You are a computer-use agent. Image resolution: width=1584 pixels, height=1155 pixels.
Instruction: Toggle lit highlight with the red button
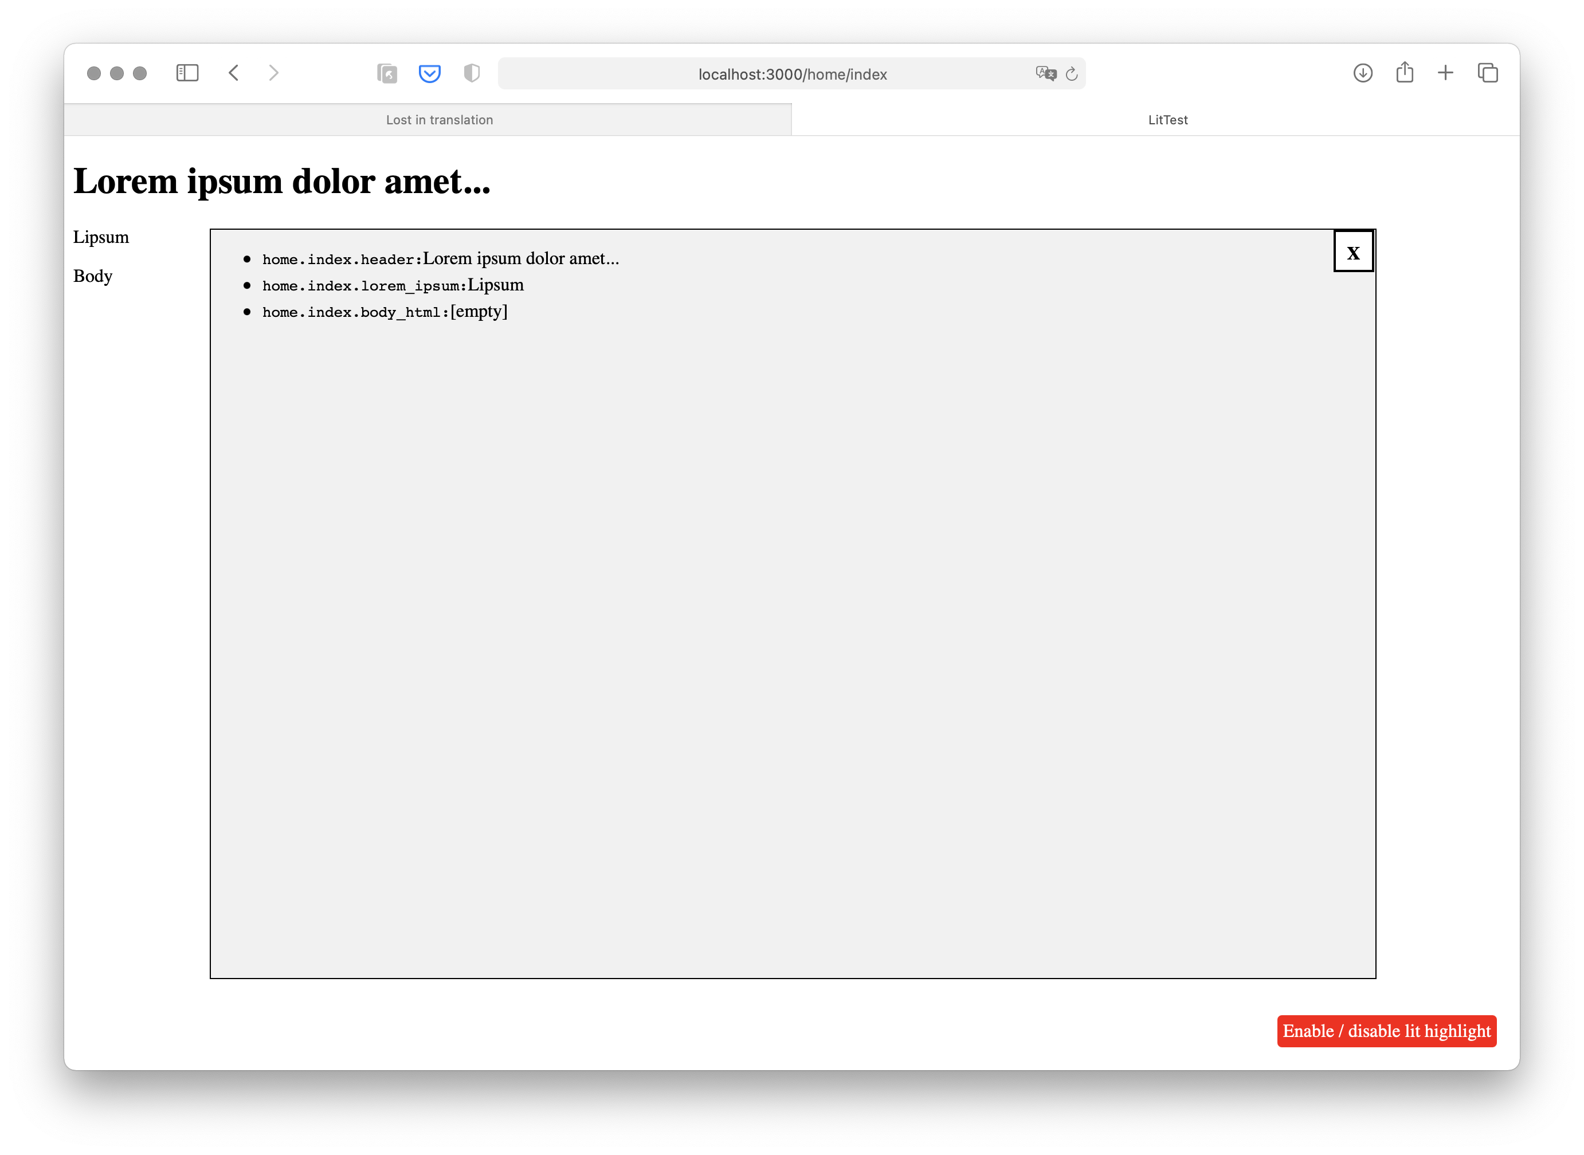coord(1387,1031)
